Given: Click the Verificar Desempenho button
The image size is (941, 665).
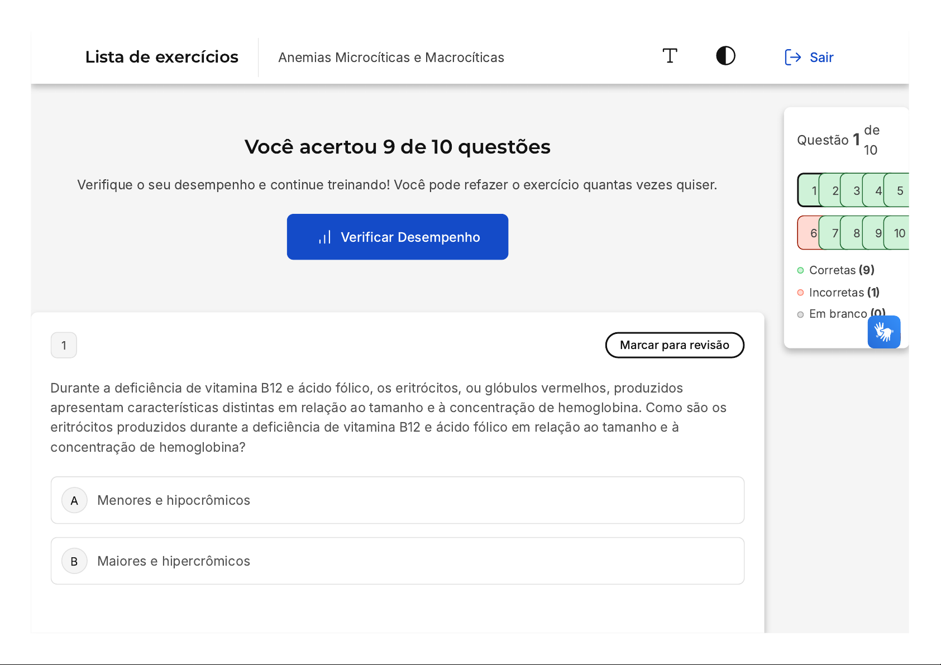Looking at the screenshot, I should coord(397,237).
